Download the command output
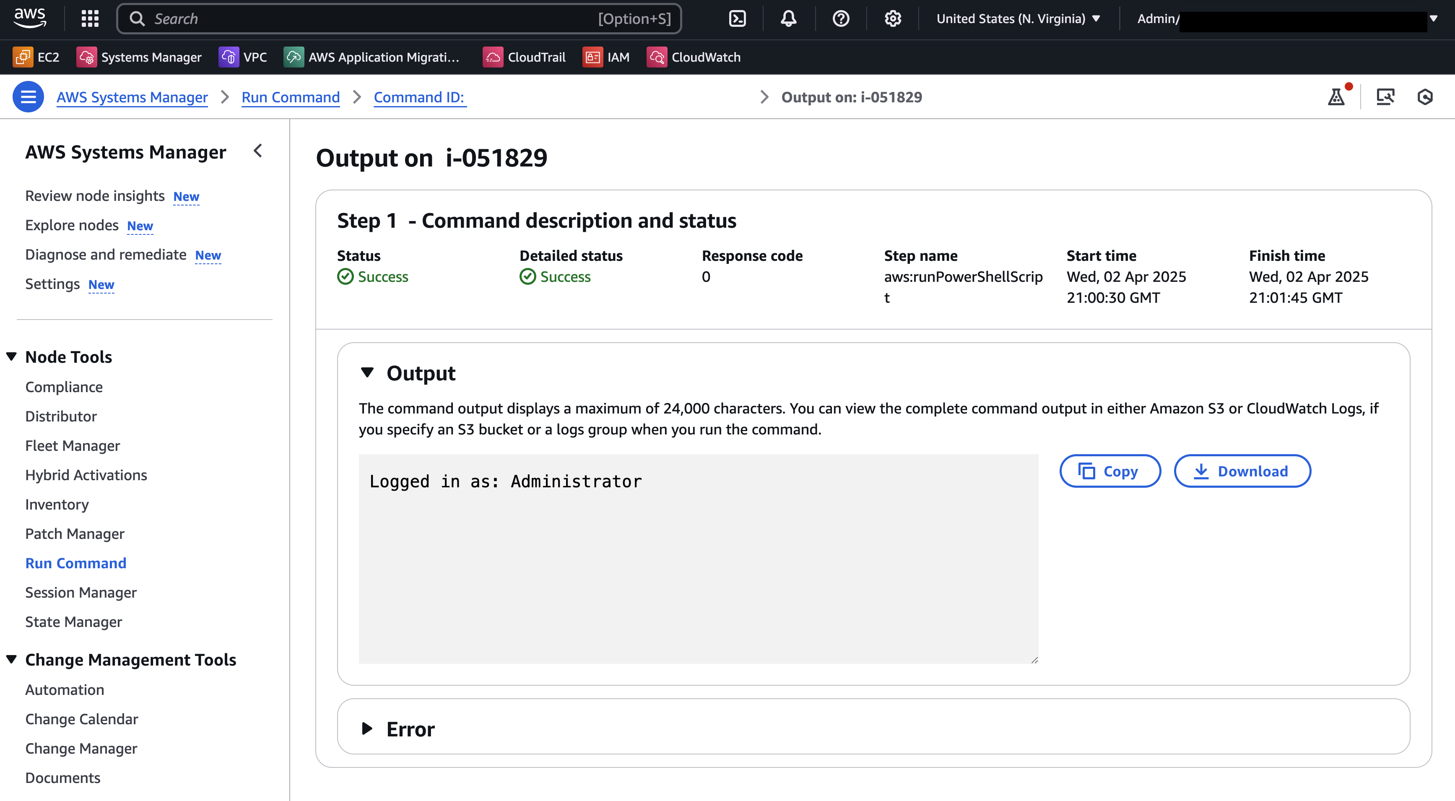The height and width of the screenshot is (801, 1455). [1242, 471]
